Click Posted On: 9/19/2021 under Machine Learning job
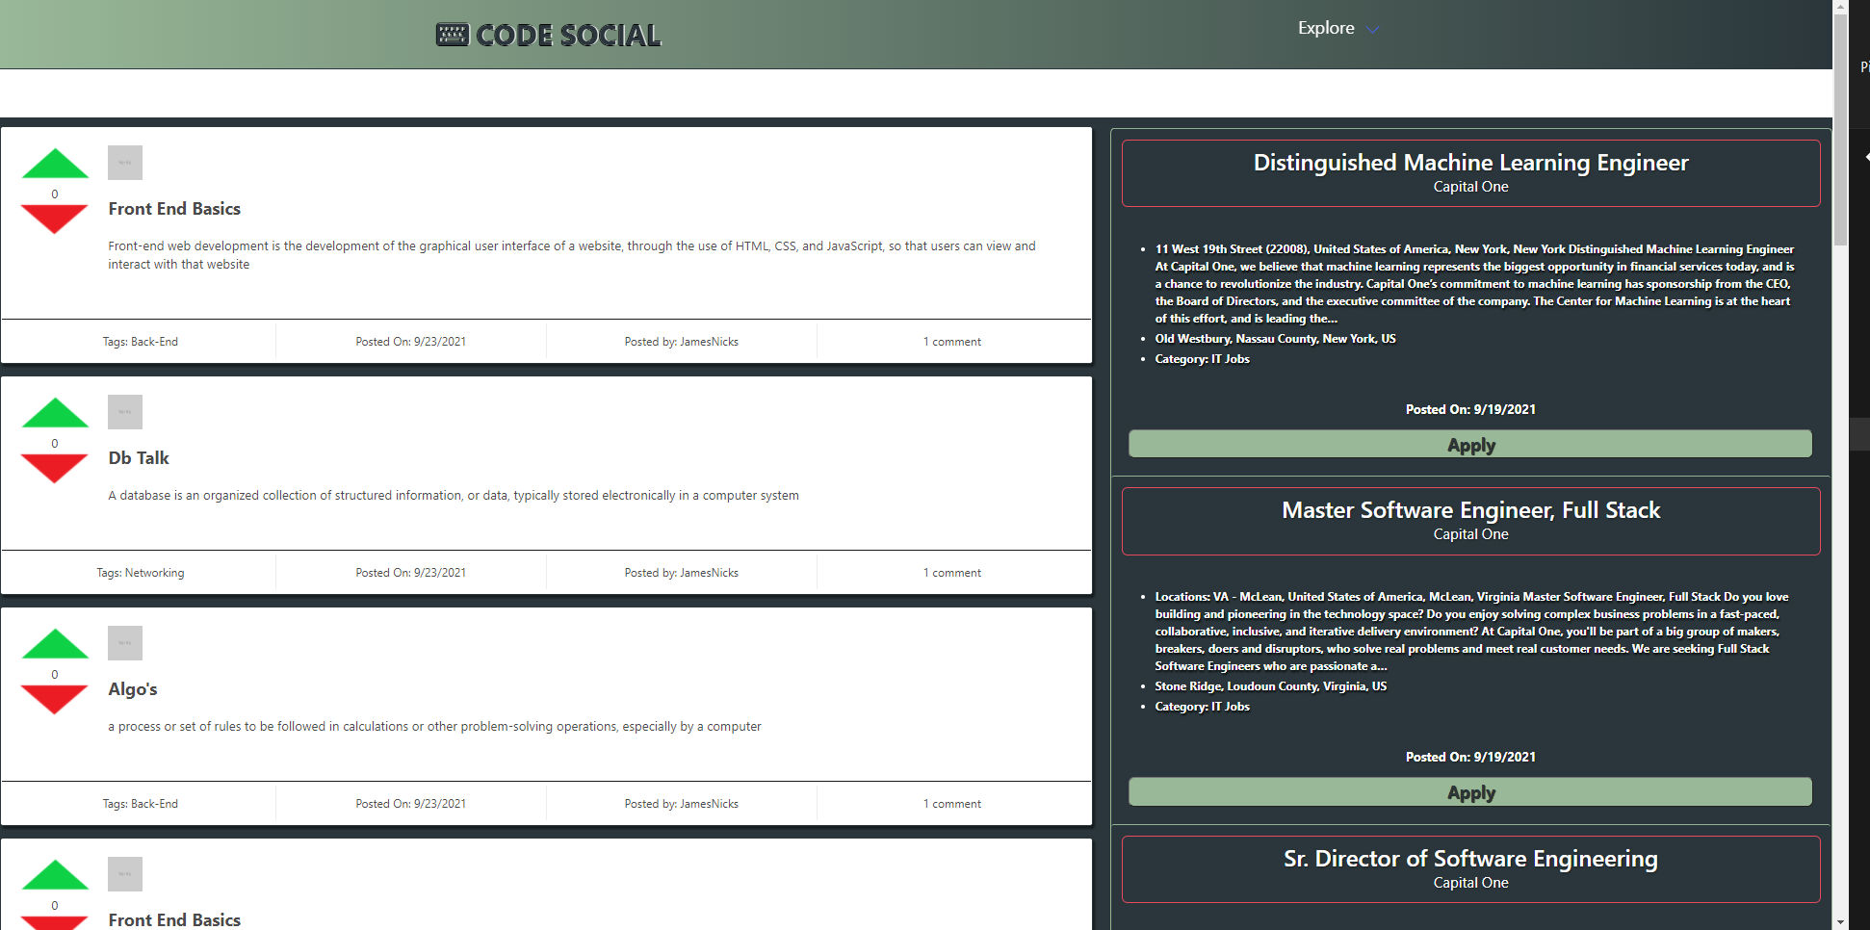Viewport: 1870px width, 930px height. 1470,409
